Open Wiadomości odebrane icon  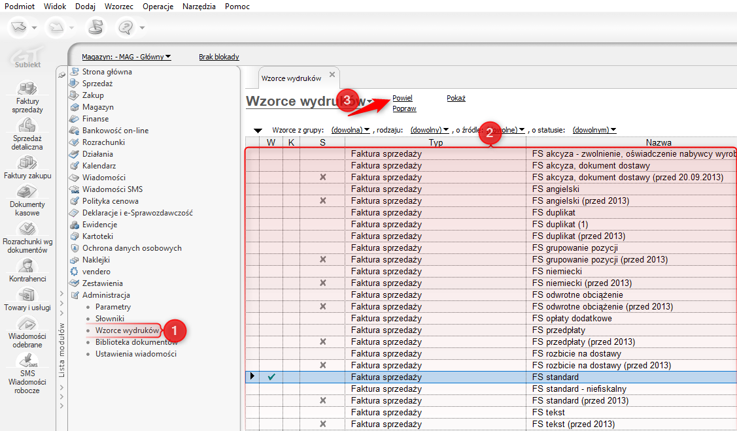point(28,323)
